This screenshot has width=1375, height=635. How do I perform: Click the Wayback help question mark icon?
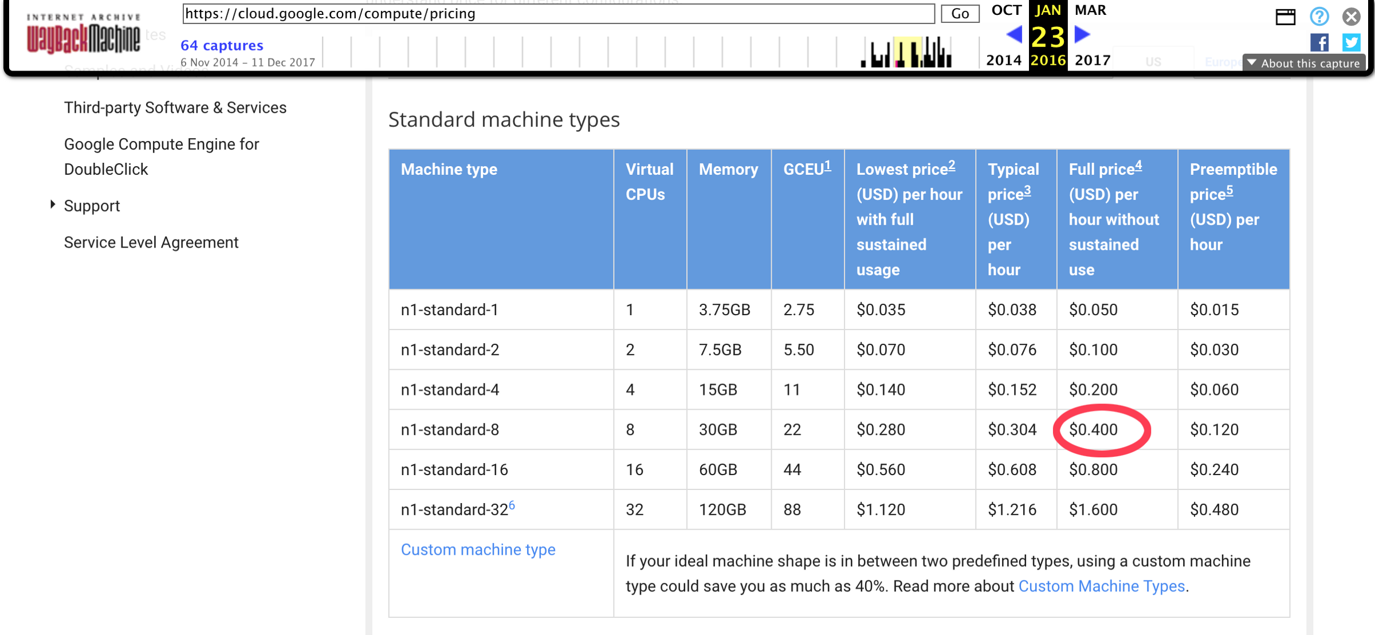point(1319,17)
